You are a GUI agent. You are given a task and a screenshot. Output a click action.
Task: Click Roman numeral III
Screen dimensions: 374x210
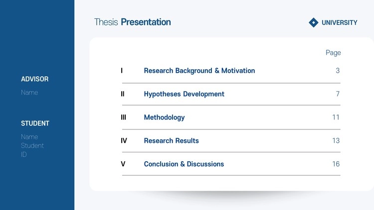123,117
